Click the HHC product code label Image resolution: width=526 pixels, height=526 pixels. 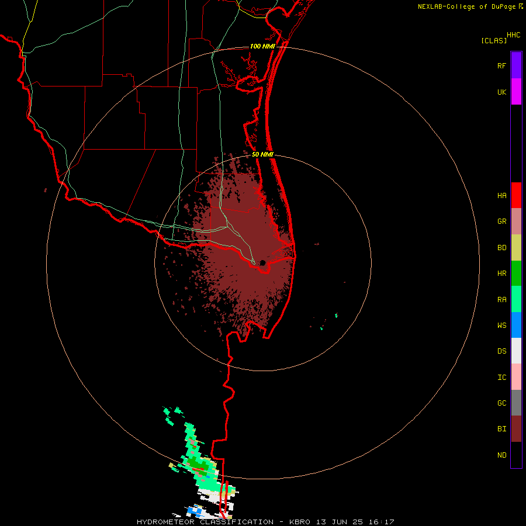click(x=513, y=35)
